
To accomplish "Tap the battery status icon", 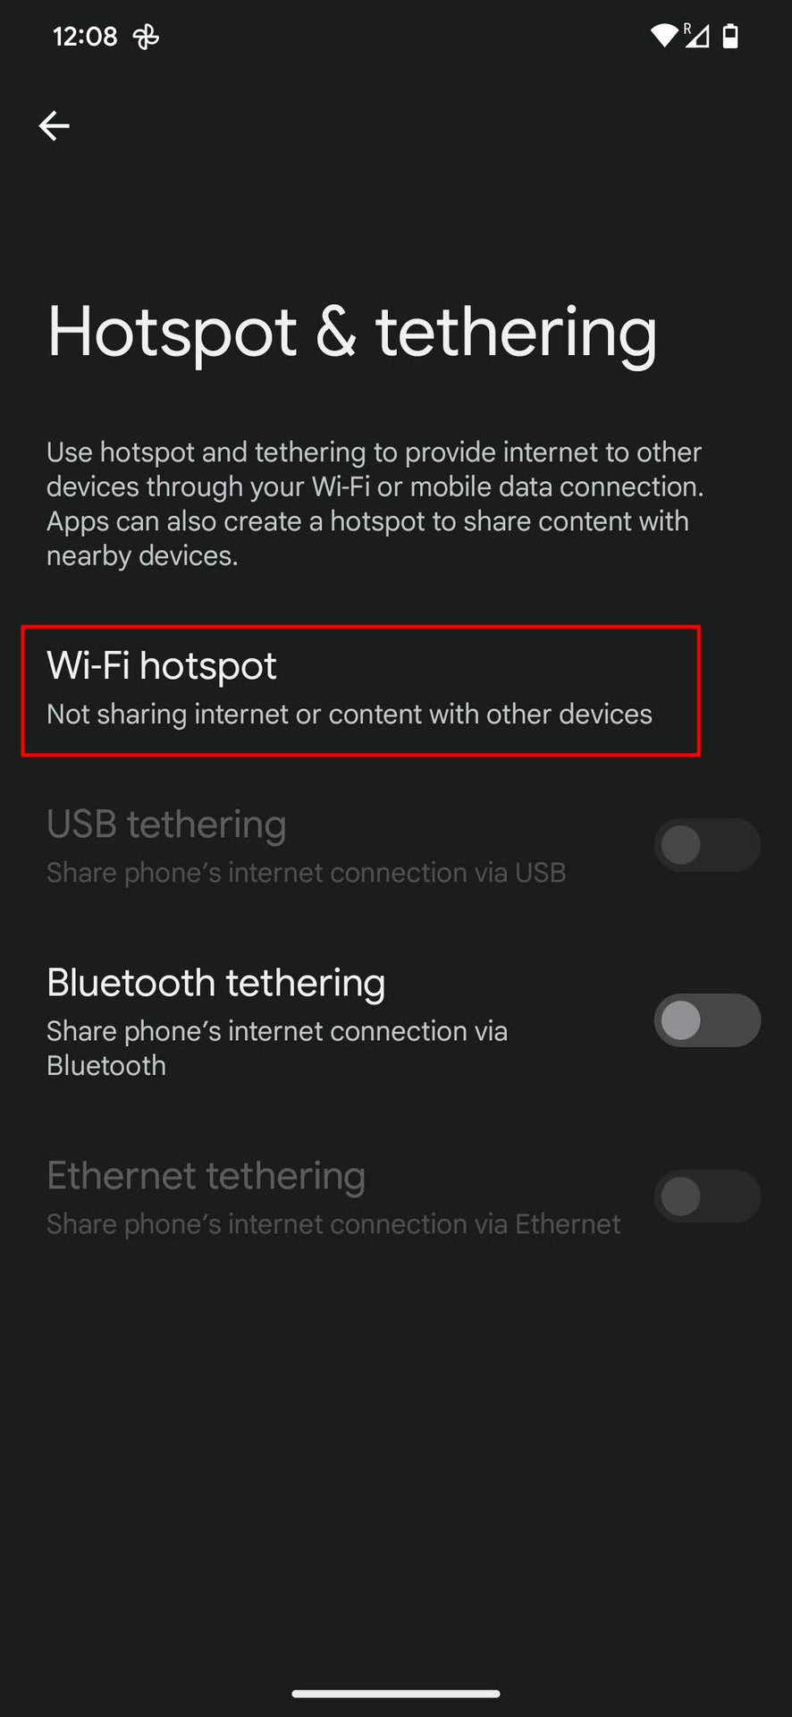I will point(730,36).
